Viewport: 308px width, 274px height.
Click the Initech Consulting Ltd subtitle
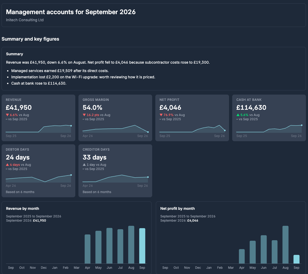[25, 20]
